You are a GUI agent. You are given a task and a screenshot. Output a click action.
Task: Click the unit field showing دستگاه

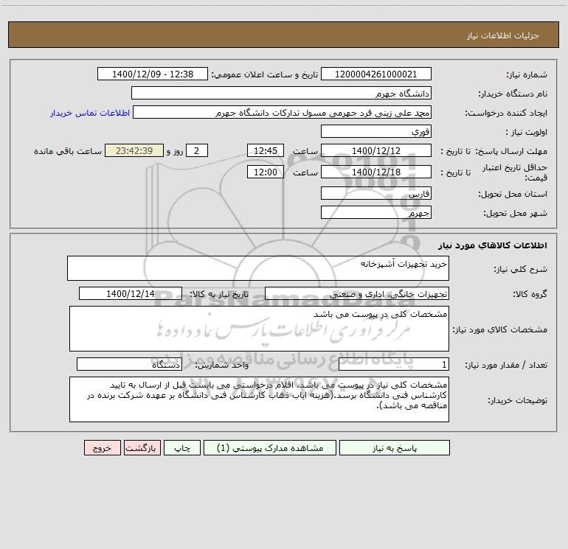pos(129,364)
